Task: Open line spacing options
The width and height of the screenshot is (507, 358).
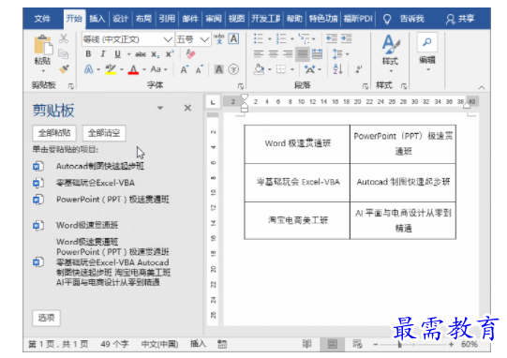Action: click(x=340, y=54)
